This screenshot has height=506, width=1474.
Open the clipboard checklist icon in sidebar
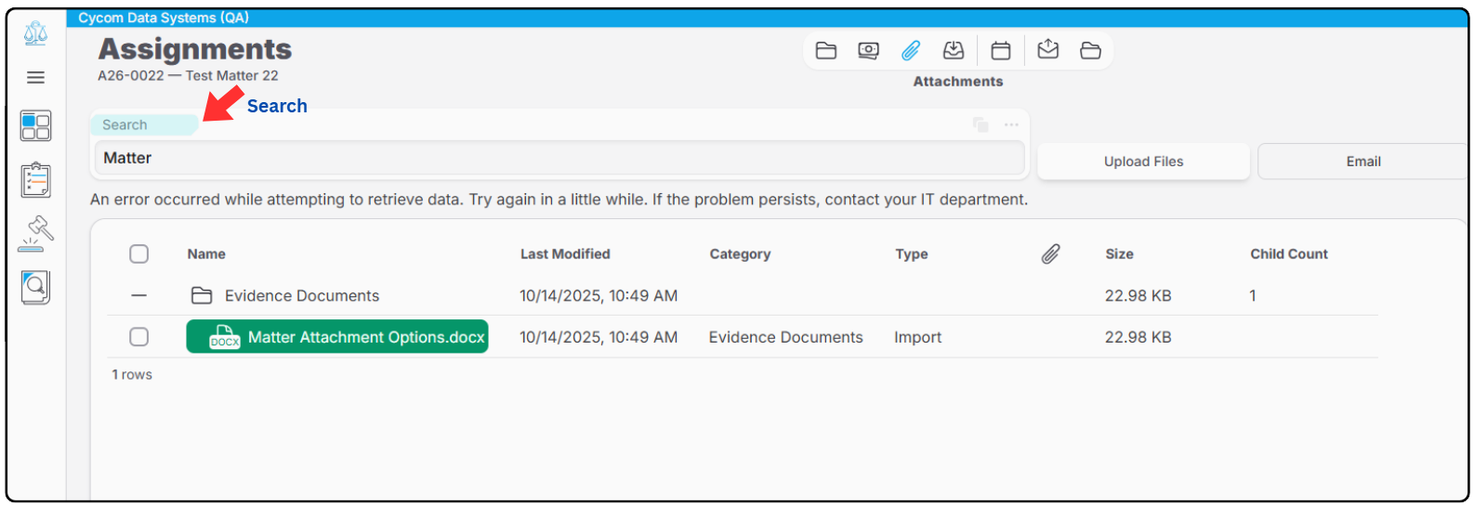[35, 180]
